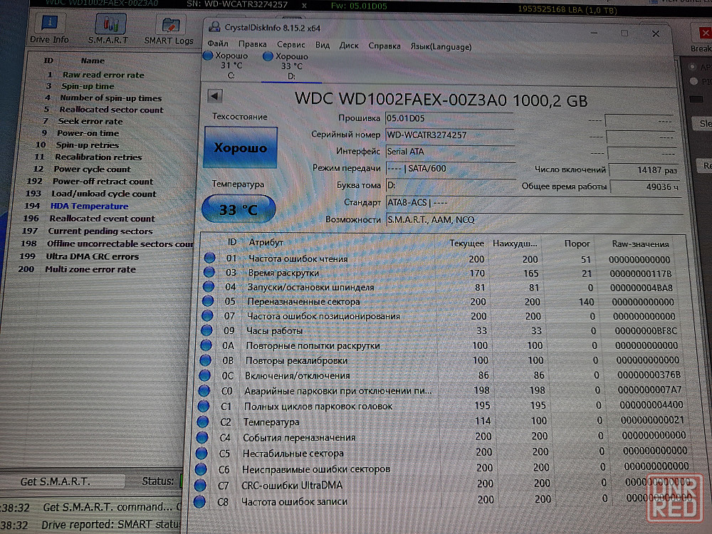Select 'Reallocated sector count' in the background list
The width and height of the screenshot is (712, 534).
111,110
